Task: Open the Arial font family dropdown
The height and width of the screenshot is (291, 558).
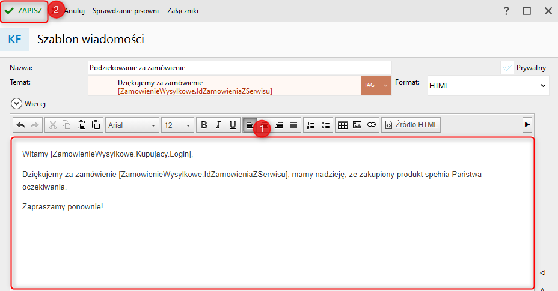Action: (x=132, y=125)
